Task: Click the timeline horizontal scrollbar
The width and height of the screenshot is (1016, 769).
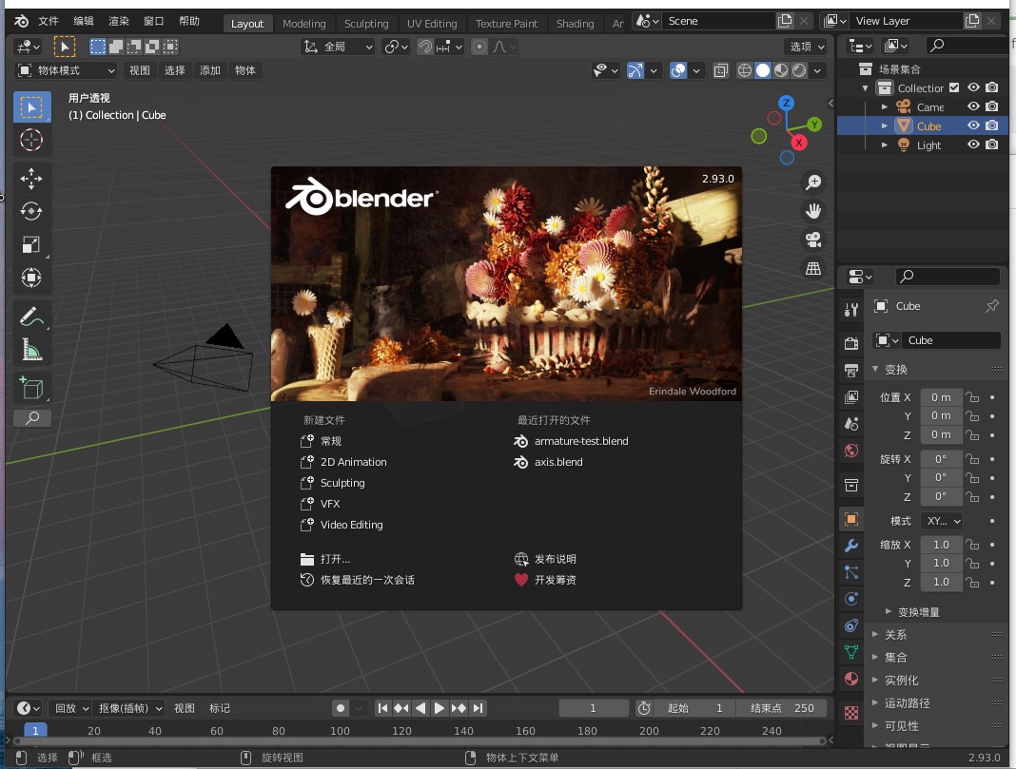Action: (420, 740)
